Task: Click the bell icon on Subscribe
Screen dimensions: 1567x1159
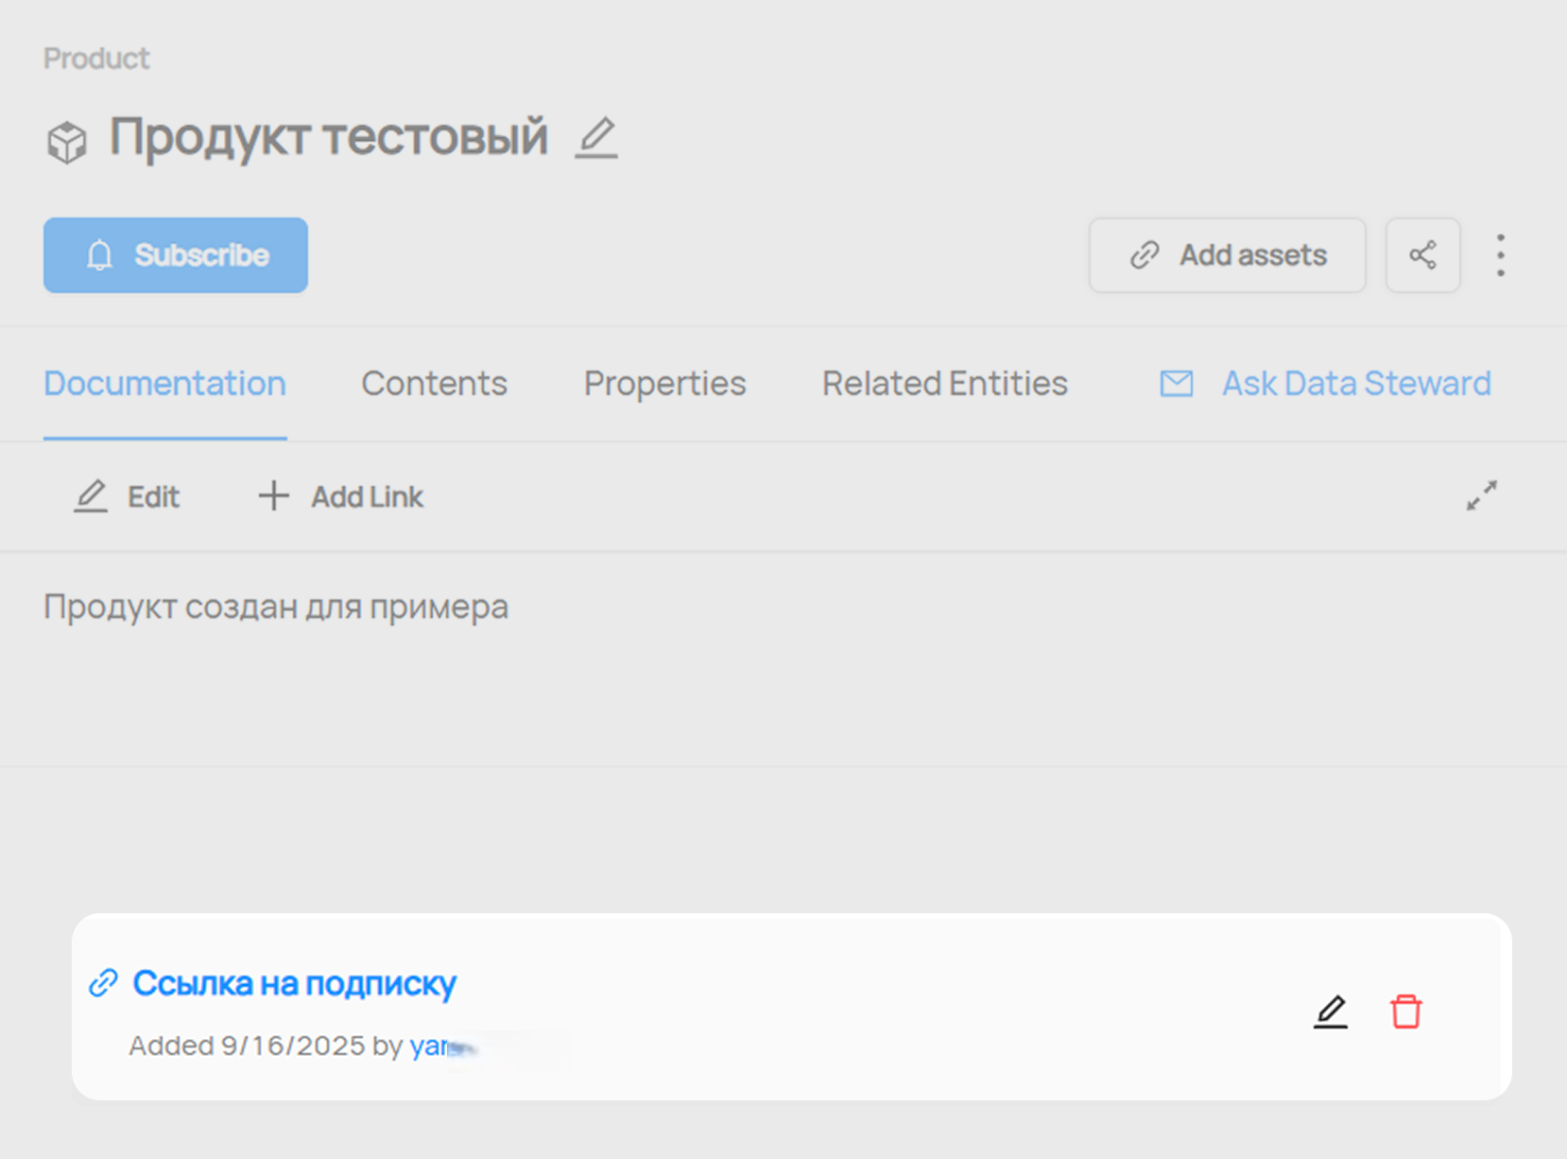Action: click(x=99, y=255)
